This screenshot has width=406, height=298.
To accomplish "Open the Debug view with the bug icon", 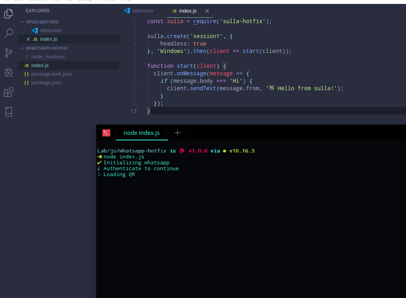I will point(9,73).
